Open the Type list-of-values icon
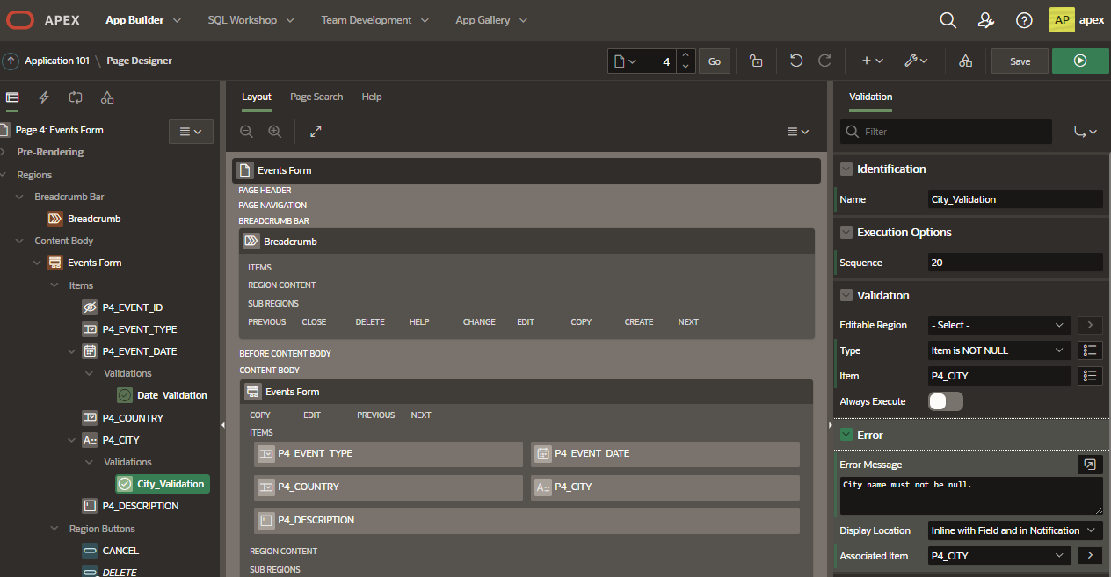1111x577 pixels. (1090, 350)
